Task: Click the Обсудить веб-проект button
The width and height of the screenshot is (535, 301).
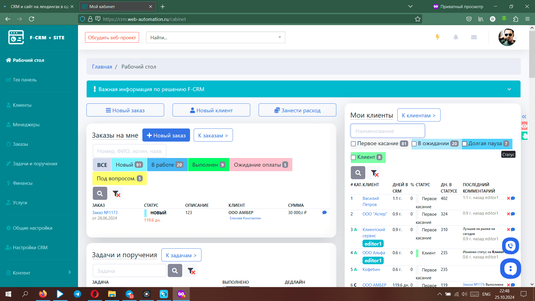Action: coord(112,37)
